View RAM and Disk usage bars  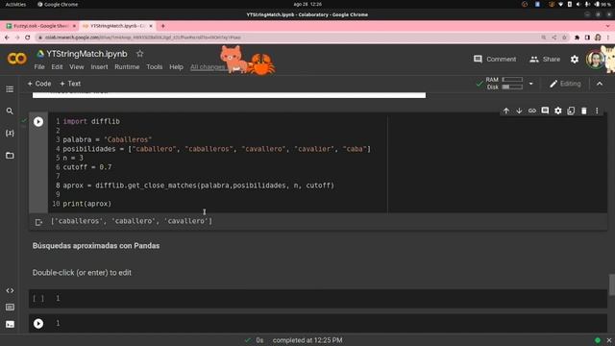(x=504, y=84)
